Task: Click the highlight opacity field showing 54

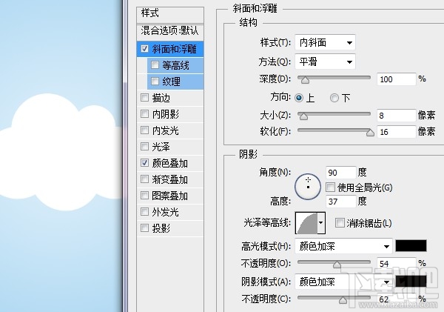Action: pos(397,264)
